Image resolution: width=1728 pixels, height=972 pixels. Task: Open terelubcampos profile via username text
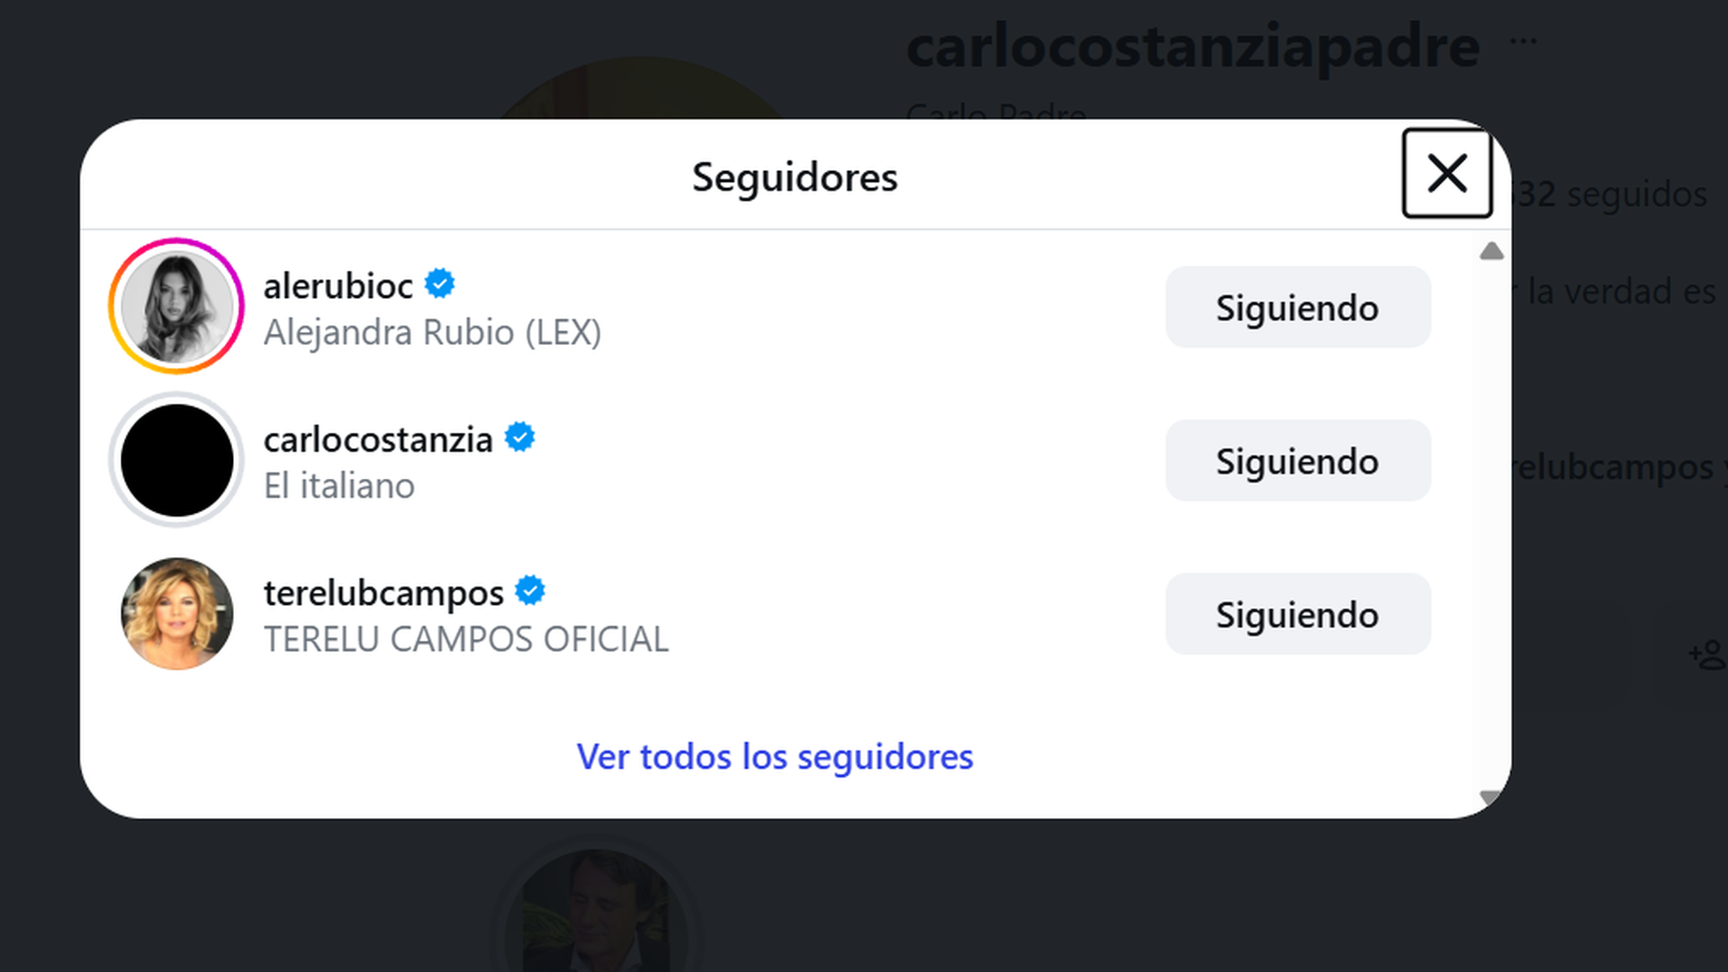[382, 592]
